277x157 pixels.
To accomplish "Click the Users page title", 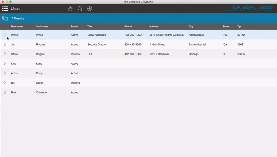I will pyautogui.click(x=16, y=9).
